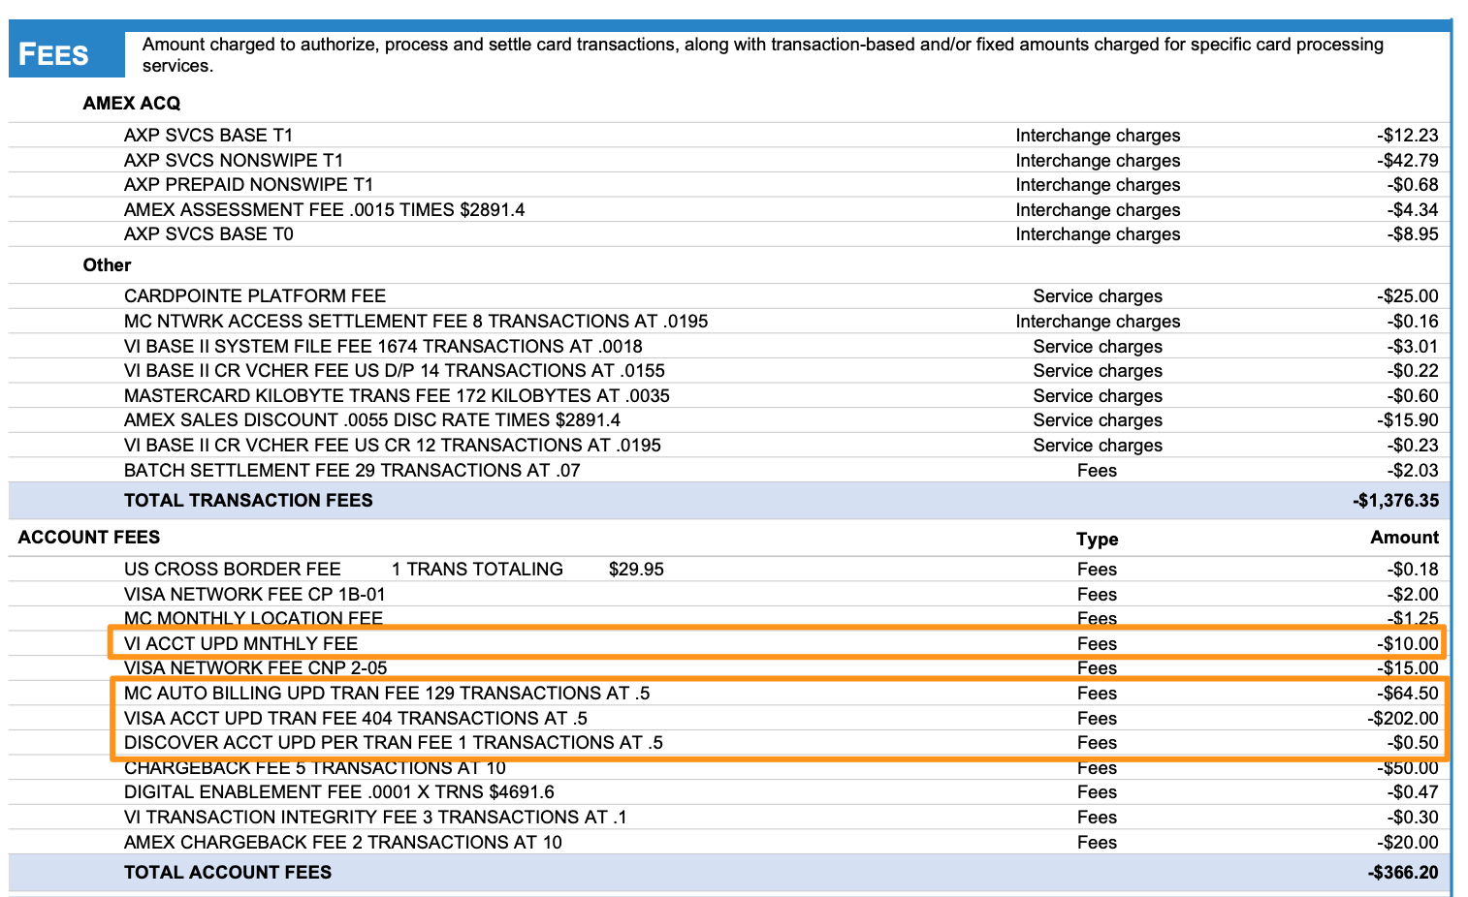Select the -$202.00 VISA ACCT UPD amount
1468x897 pixels.
(x=1402, y=719)
